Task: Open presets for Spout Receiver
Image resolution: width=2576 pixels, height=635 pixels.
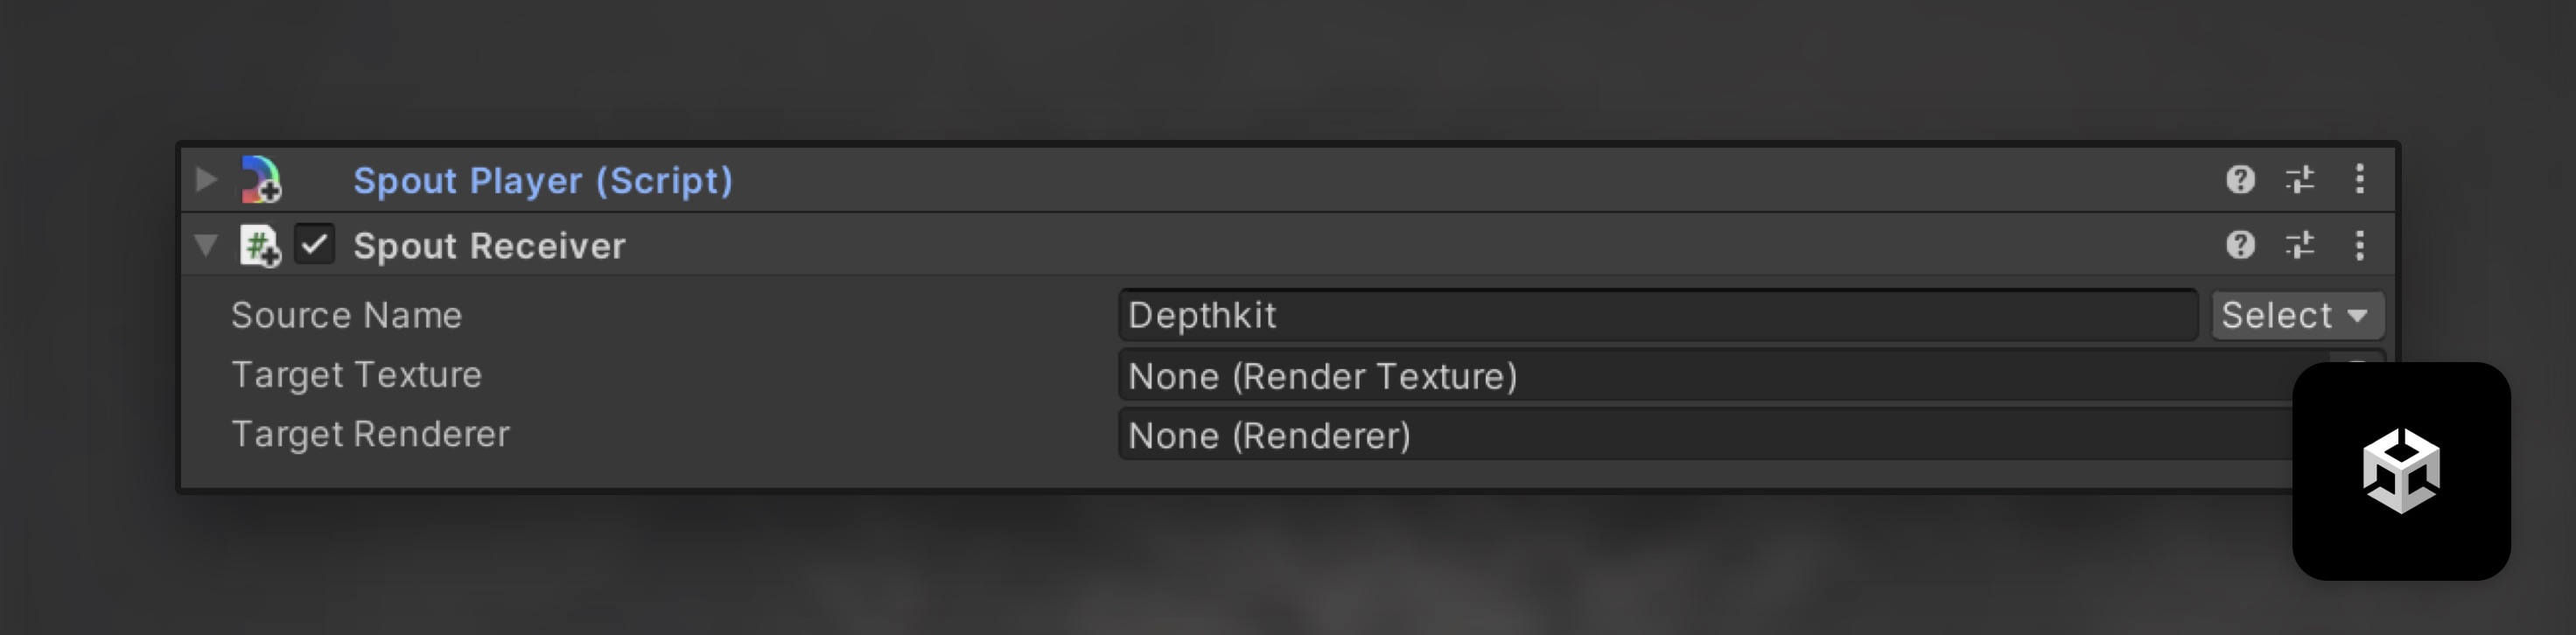Action: coord(2300,245)
